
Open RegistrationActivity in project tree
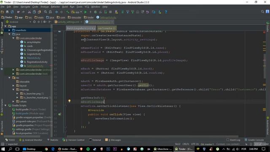coord(37,62)
